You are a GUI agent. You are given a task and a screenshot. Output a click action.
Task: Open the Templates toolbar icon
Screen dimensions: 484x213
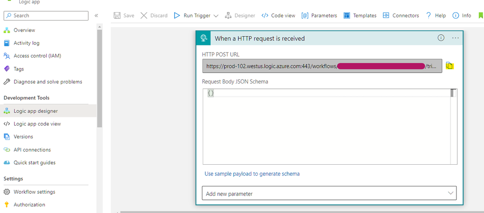click(x=346, y=15)
